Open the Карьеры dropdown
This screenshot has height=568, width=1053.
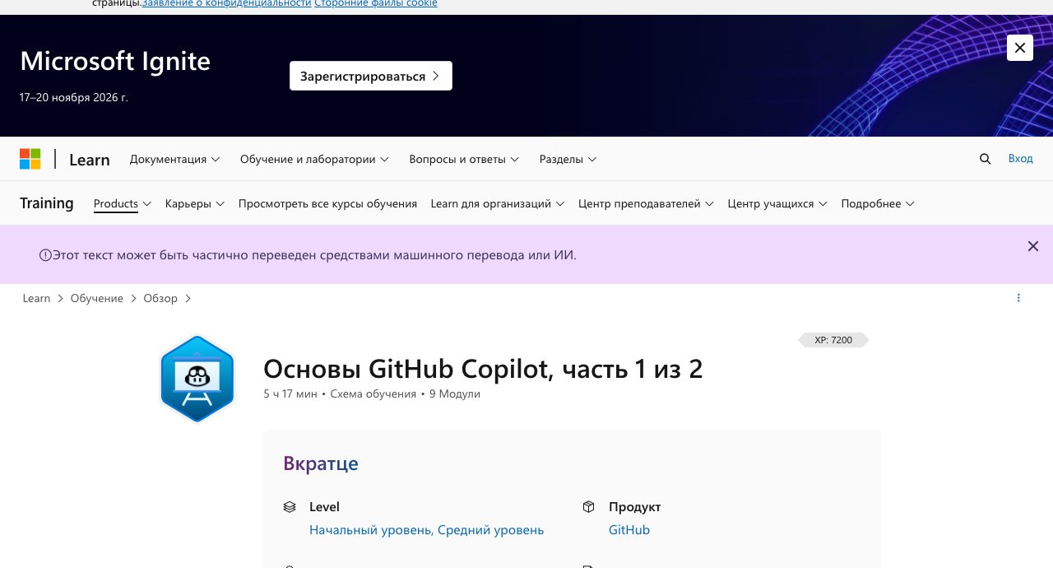click(195, 203)
